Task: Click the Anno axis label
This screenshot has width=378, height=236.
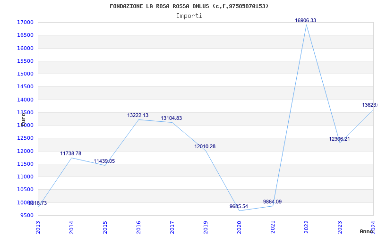Action: (367, 231)
